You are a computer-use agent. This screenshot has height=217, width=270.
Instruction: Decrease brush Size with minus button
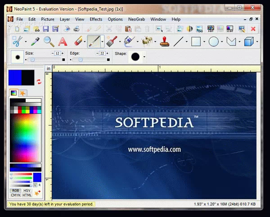[x=53, y=54]
